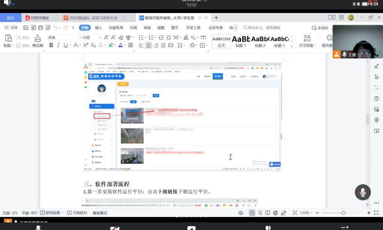Click the floating microphone button
Viewport: 383px width, 230px height.
[362, 192]
